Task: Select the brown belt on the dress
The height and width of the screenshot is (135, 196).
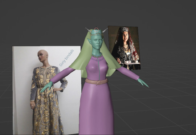Action: pyautogui.click(x=96, y=82)
